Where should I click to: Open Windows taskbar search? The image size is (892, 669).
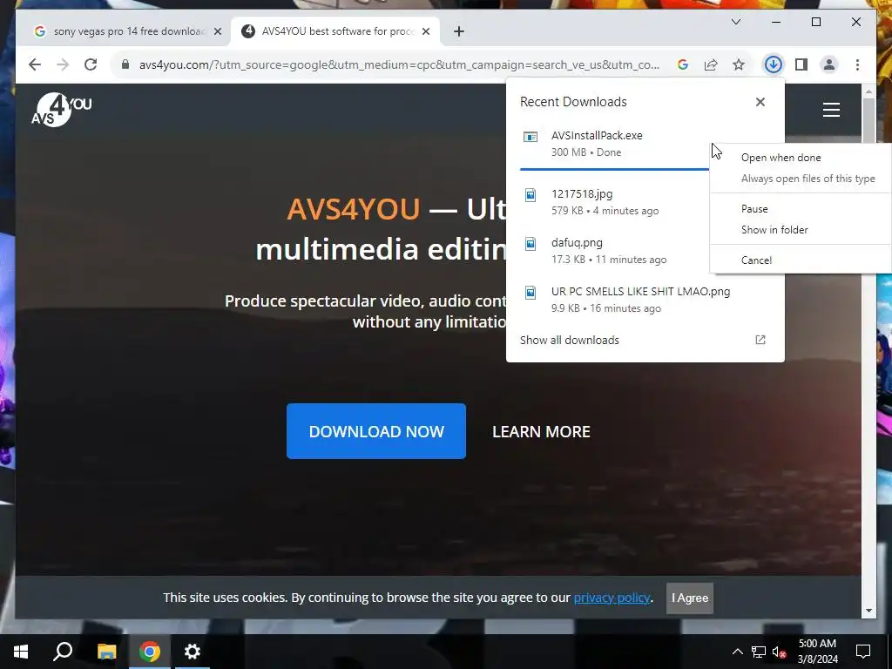(63, 652)
